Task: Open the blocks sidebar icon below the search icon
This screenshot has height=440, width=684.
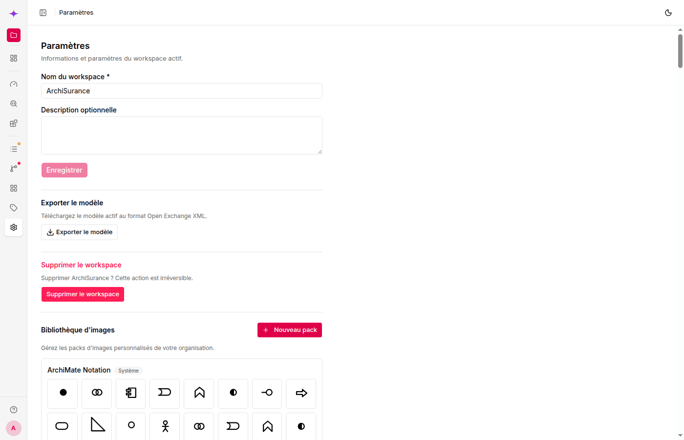Action: coord(14,123)
